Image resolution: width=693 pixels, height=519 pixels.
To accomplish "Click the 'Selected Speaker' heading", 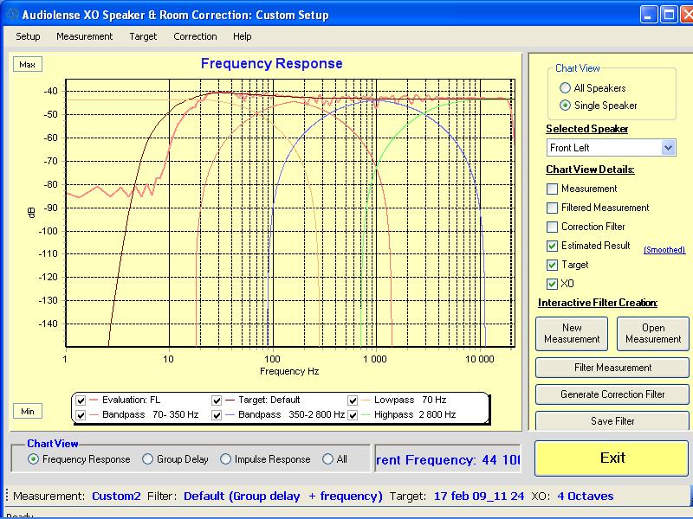I will [x=587, y=129].
